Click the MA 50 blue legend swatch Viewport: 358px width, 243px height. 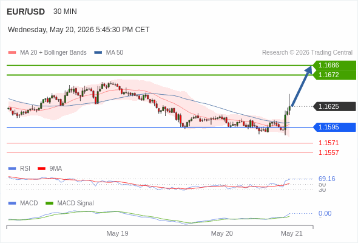point(98,53)
